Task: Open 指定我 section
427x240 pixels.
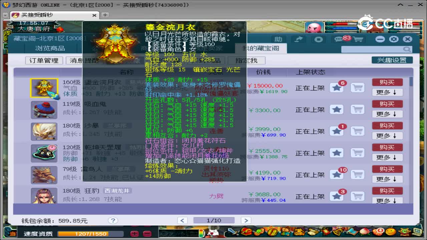Action: pos(247,60)
